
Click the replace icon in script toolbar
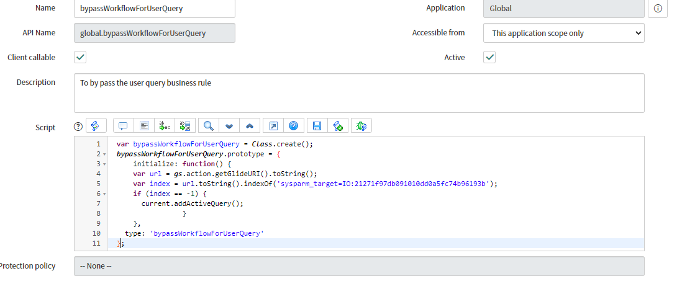[165, 126]
